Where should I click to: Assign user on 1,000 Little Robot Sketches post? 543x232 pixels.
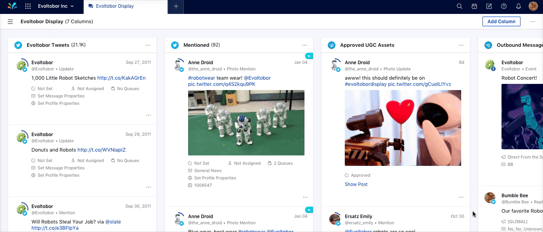pyautogui.click(x=88, y=89)
